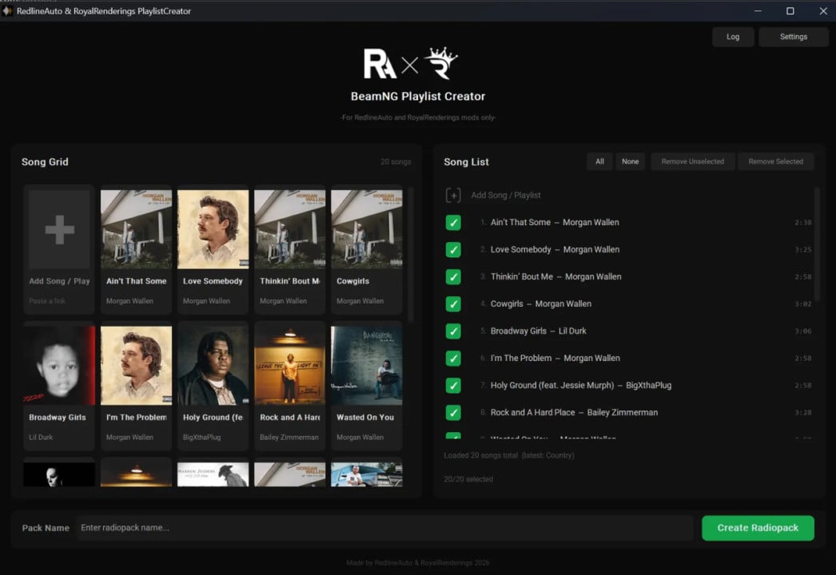This screenshot has height=575, width=836.
Task: Click the RoyalRenderings crown logo
Action: [441, 62]
